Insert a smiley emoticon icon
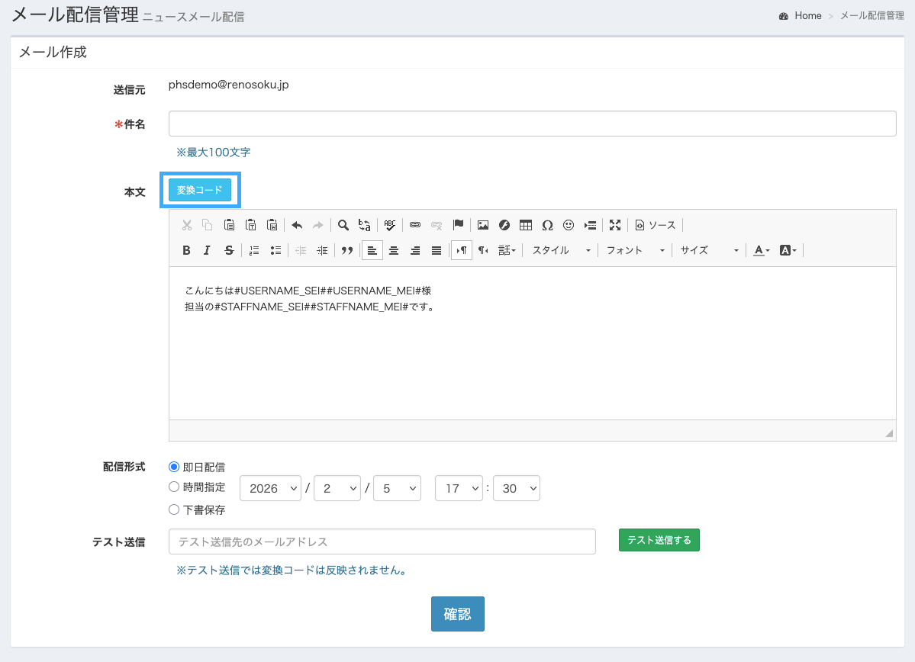Screen dimensions: 915x662 (569, 225)
